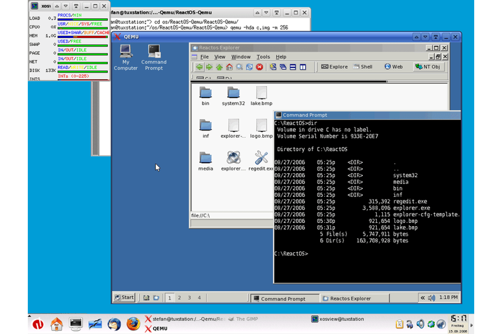502x334 pixels.
Task: Open the regedit.exe icon in Explorer
Action: pyautogui.click(x=260, y=158)
